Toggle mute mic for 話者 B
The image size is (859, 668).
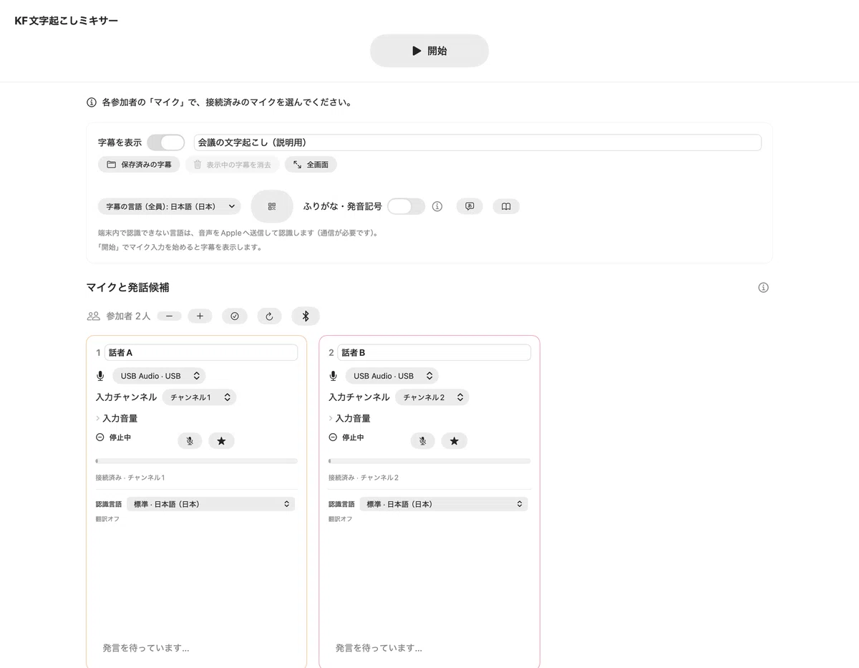pos(423,441)
